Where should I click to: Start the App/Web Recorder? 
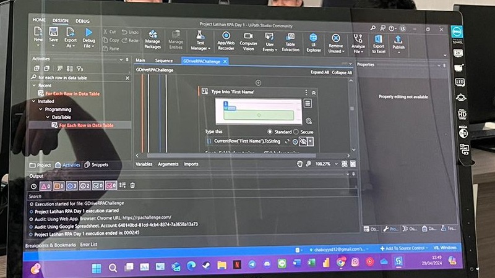[x=226, y=41]
